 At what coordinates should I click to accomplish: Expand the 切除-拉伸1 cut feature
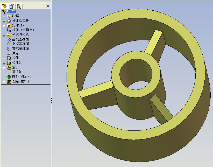coord(4,82)
